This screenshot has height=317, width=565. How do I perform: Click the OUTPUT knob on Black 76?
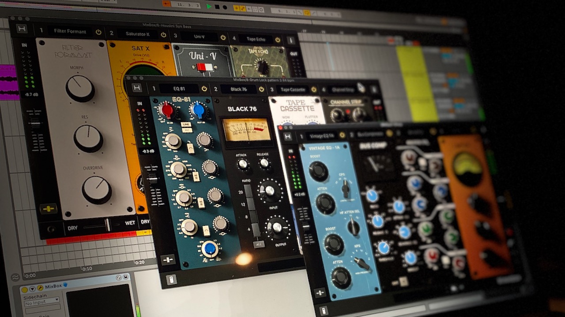pyautogui.click(x=277, y=227)
